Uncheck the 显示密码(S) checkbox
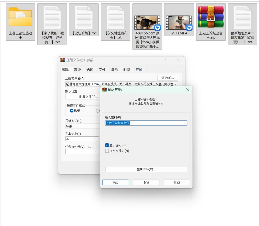The height and width of the screenshot is (226, 259). pos(107,145)
